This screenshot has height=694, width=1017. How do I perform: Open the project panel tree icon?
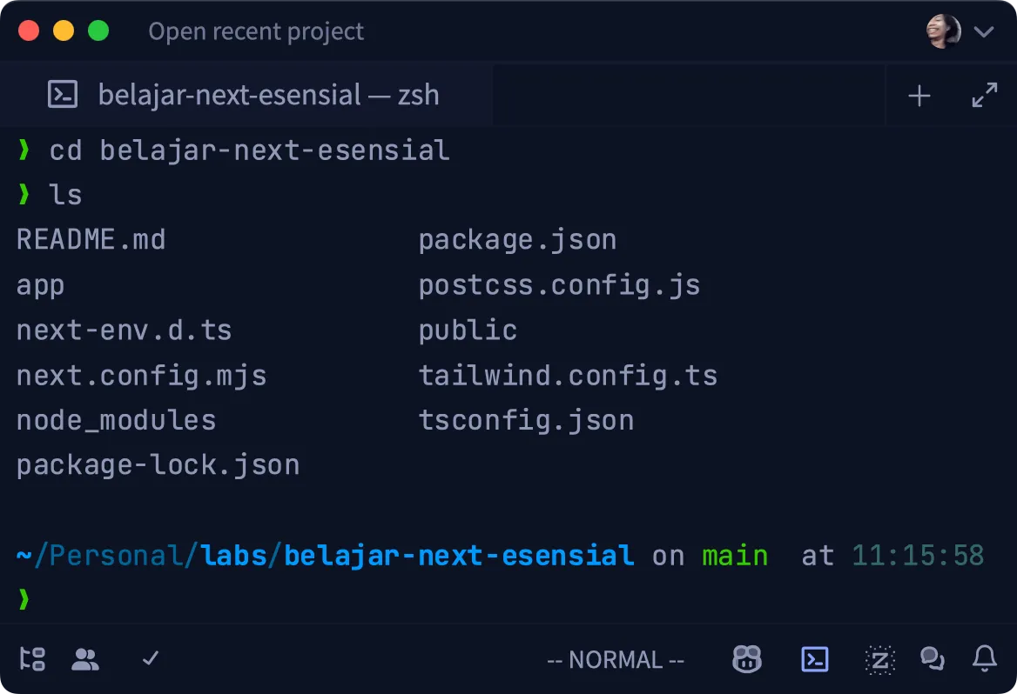point(32,659)
